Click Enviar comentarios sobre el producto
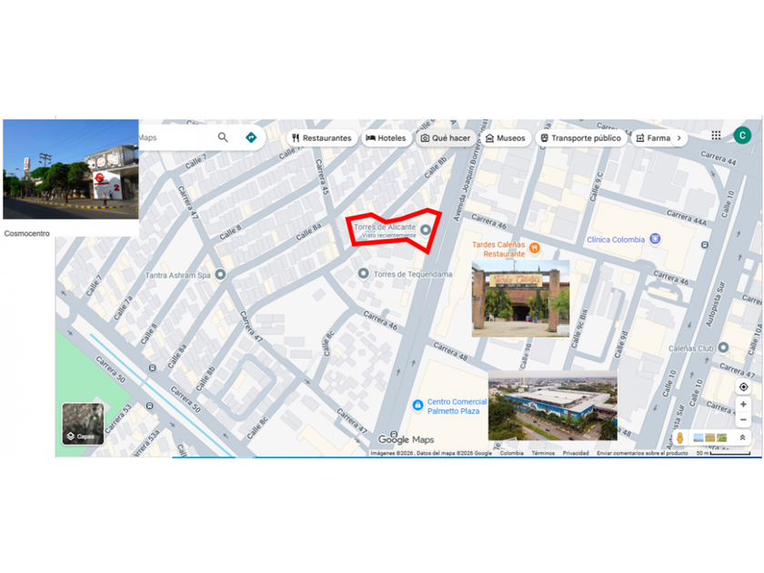The image size is (764, 573). pyautogui.click(x=642, y=453)
